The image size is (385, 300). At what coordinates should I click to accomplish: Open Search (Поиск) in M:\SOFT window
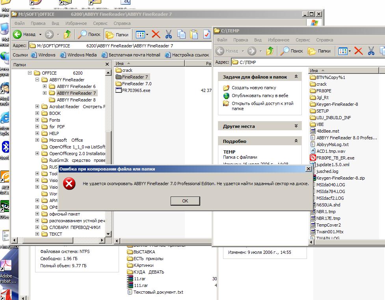pos(89,34)
